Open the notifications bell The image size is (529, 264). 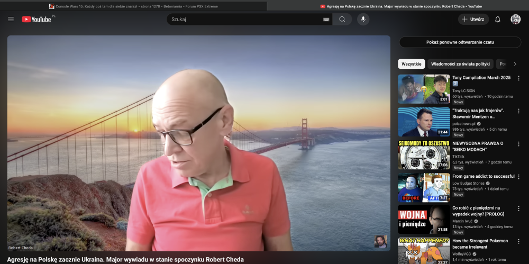(x=497, y=19)
